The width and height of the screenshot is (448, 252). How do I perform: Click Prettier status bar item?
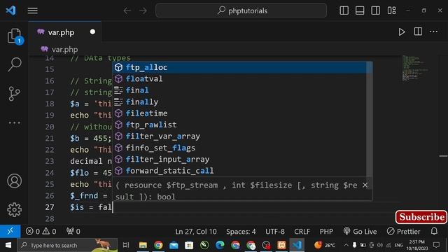(x=403, y=231)
